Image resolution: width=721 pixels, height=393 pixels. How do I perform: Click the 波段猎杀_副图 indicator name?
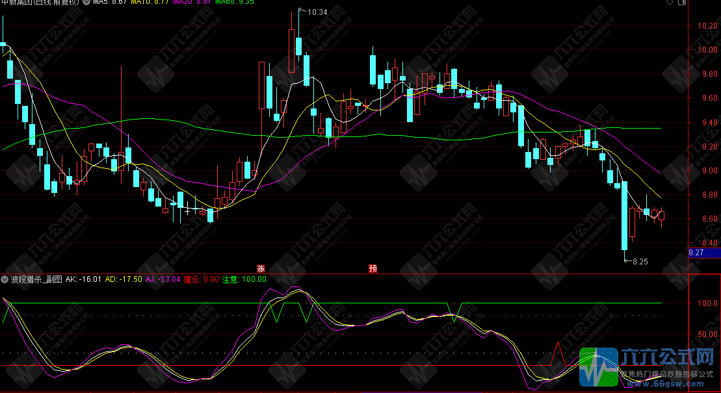point(36,279)
